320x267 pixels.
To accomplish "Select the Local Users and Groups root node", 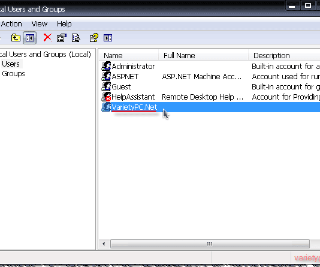I will pyautogui.click(x=46, y=55).
